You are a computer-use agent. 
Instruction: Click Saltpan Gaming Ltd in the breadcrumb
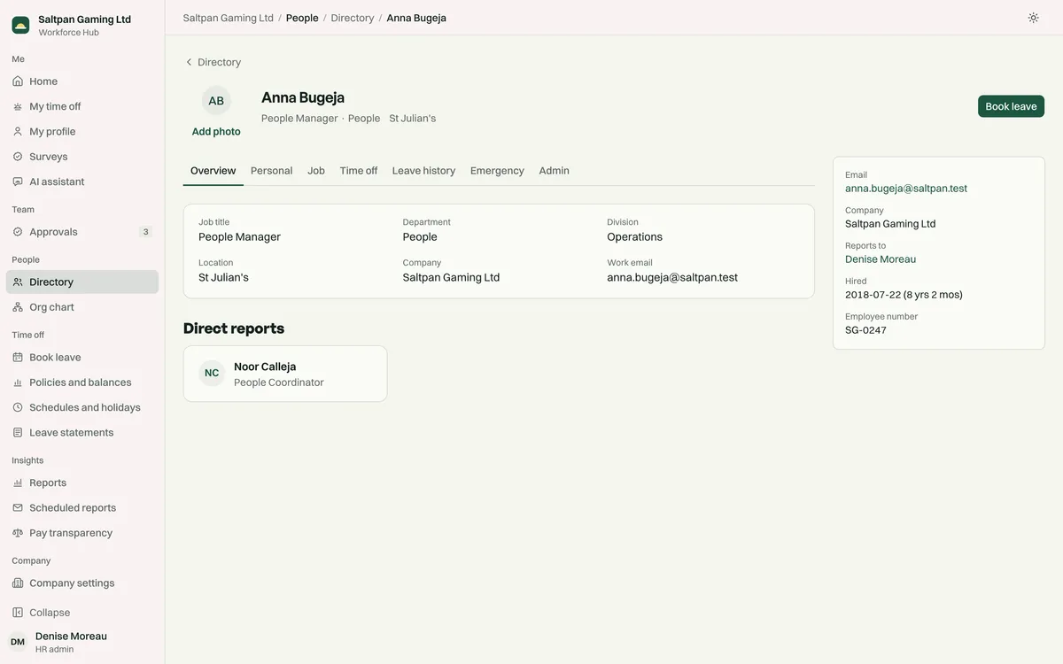click(x=229, y=18)
